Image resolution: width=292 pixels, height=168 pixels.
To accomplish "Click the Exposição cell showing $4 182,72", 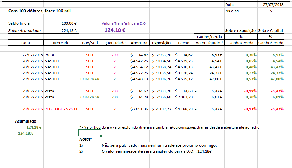I will point(161,109).
